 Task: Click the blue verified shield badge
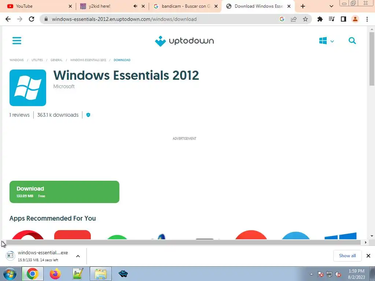[x=88, y=115]
